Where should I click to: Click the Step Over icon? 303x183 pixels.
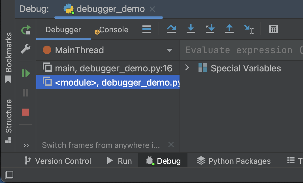coord(171,29)
